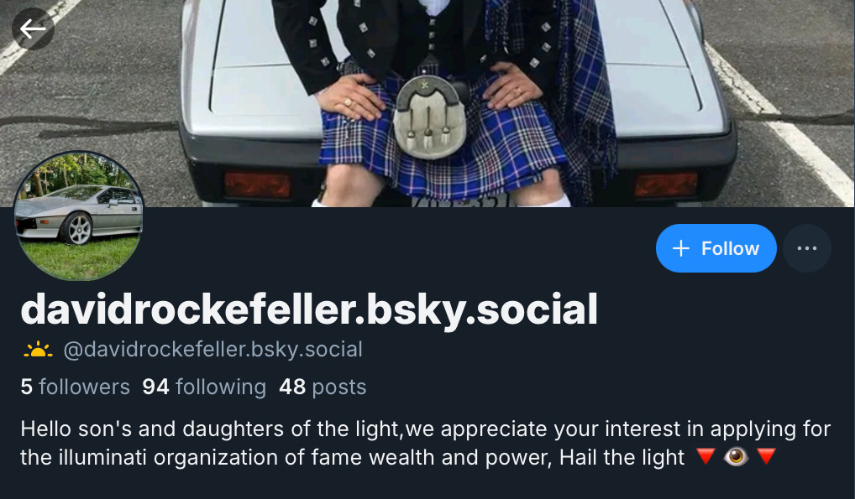Click the car's right tail light in banner

[x=666, y=185]
